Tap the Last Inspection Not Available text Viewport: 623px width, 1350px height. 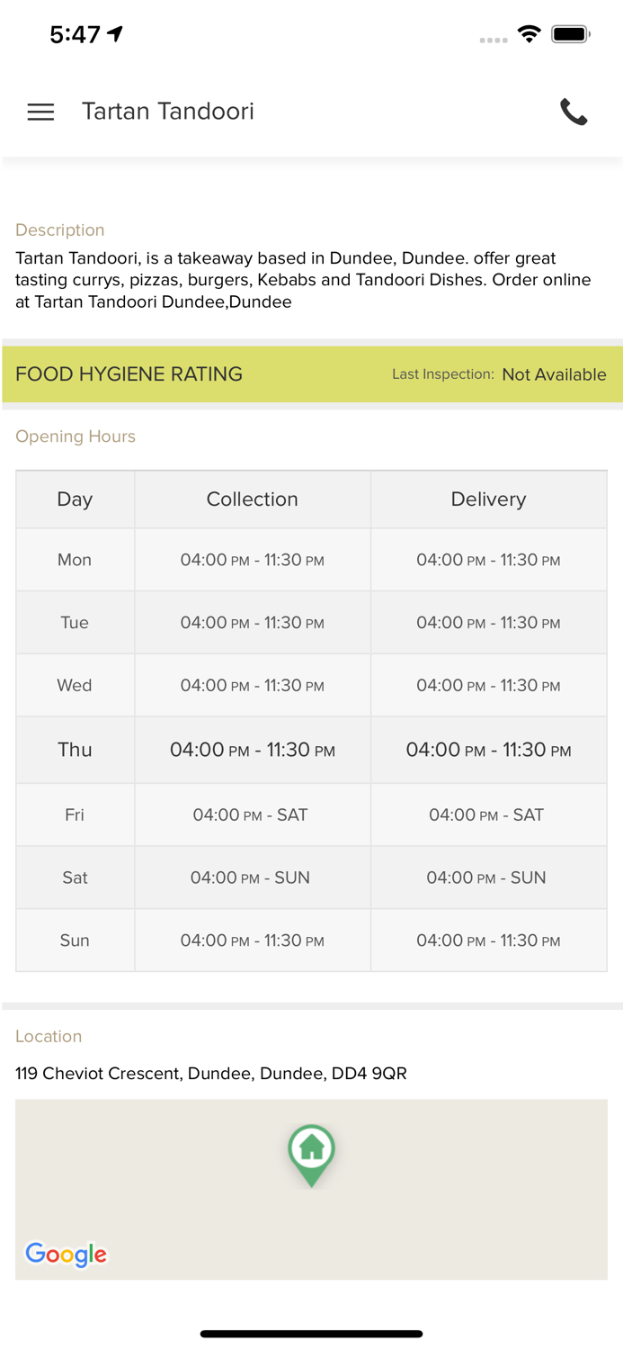pyautogui.click(x=499, y=374)
